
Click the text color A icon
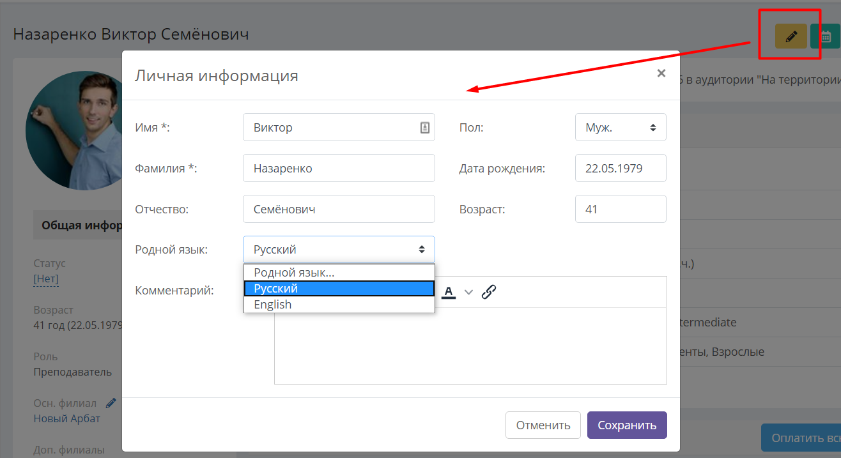click(x=449, y=292)
